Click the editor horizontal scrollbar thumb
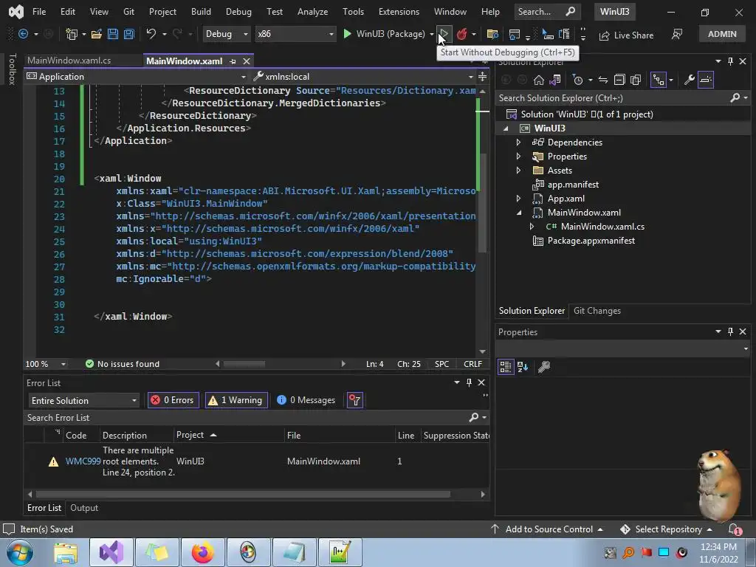This screenshot has width=756, height=567. click(244, 364)
